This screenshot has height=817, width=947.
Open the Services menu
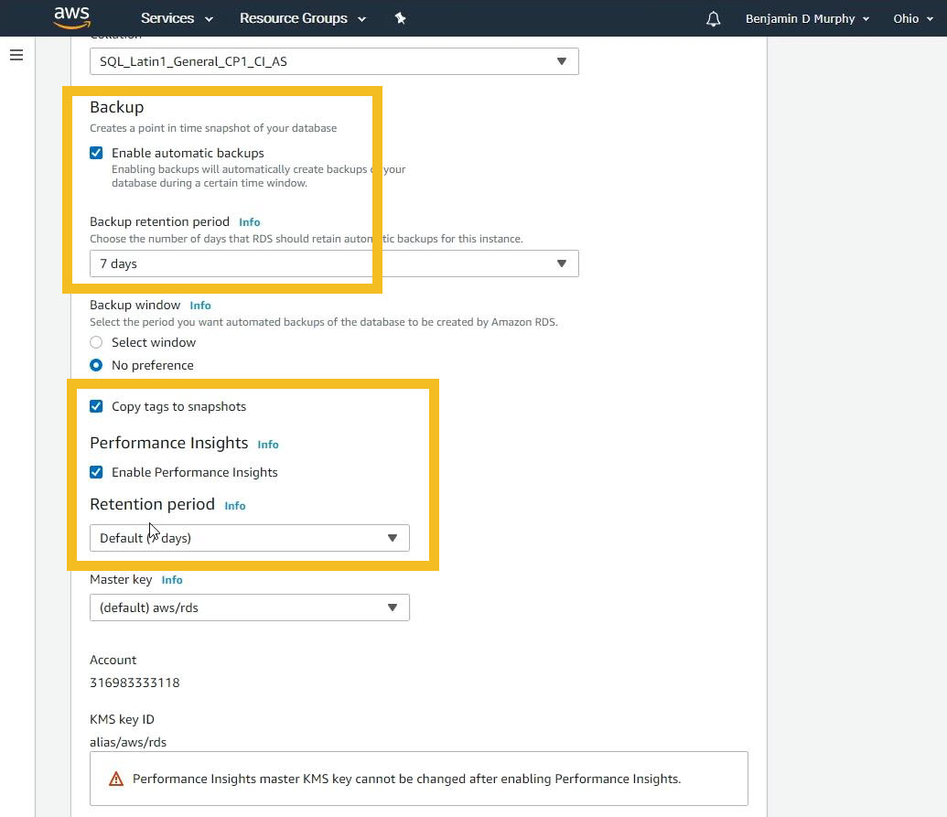click(177, 18)
